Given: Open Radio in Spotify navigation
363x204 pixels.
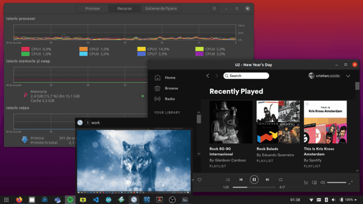Looking at the screenshot, I should click(170, 99).
